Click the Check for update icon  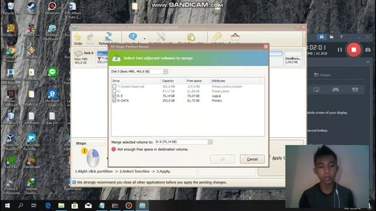(191, 37)
